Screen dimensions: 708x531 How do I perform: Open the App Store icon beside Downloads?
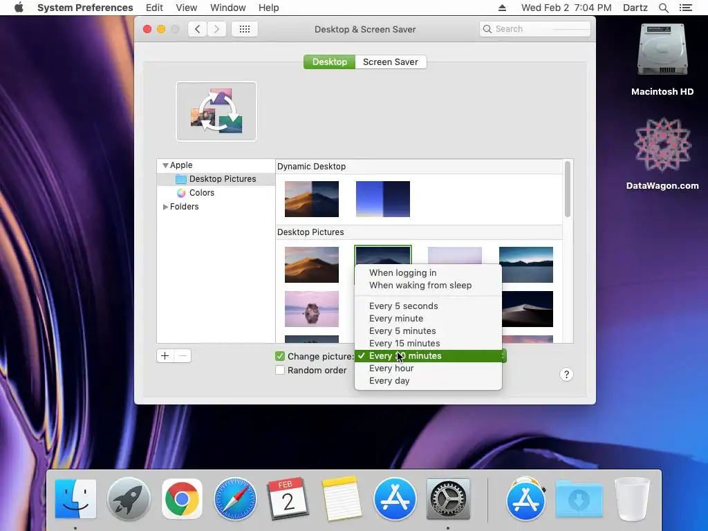pos(525,499)
